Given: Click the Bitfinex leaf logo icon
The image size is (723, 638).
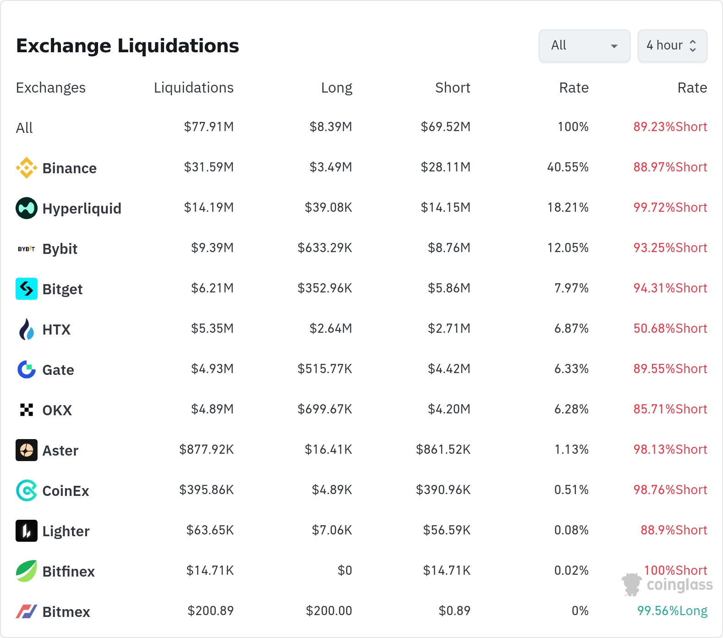Looking at the screenshot, I should (27, 571).
